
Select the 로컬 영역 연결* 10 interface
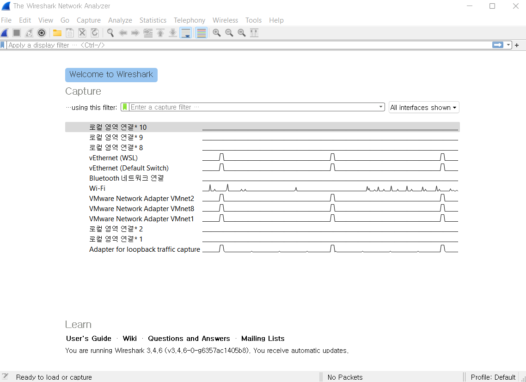click(263, 127)
